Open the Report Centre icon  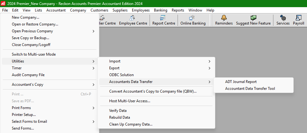pos(164,18)
